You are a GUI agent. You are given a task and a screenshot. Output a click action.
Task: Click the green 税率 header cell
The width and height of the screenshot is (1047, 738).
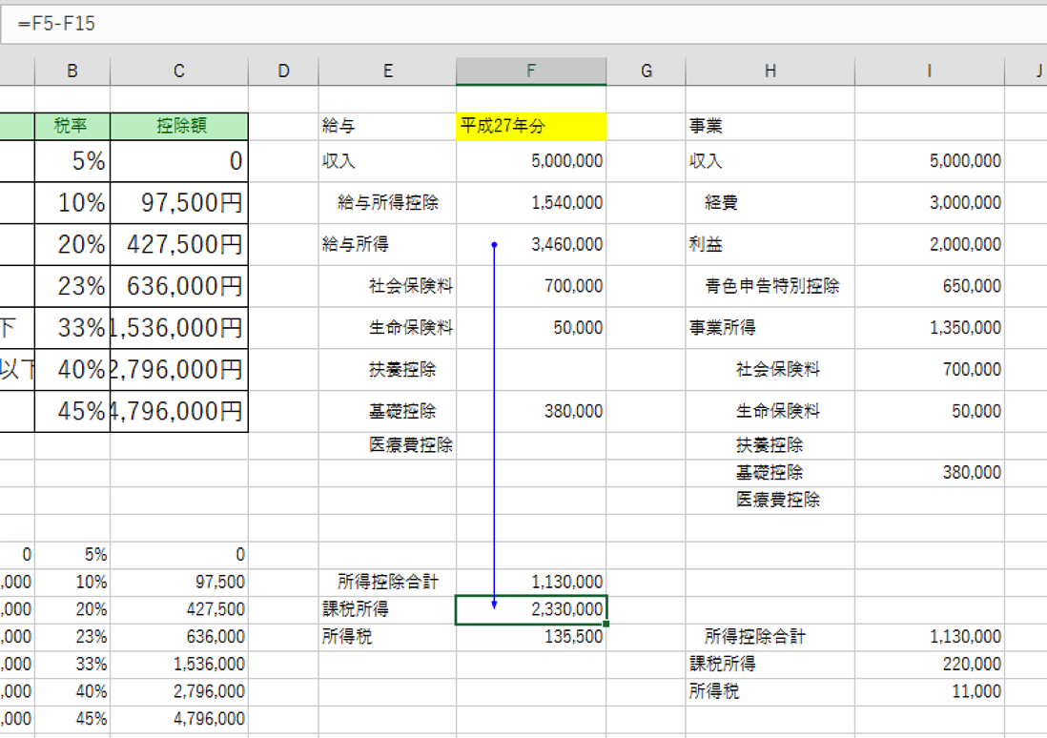[x=72, y=126]
